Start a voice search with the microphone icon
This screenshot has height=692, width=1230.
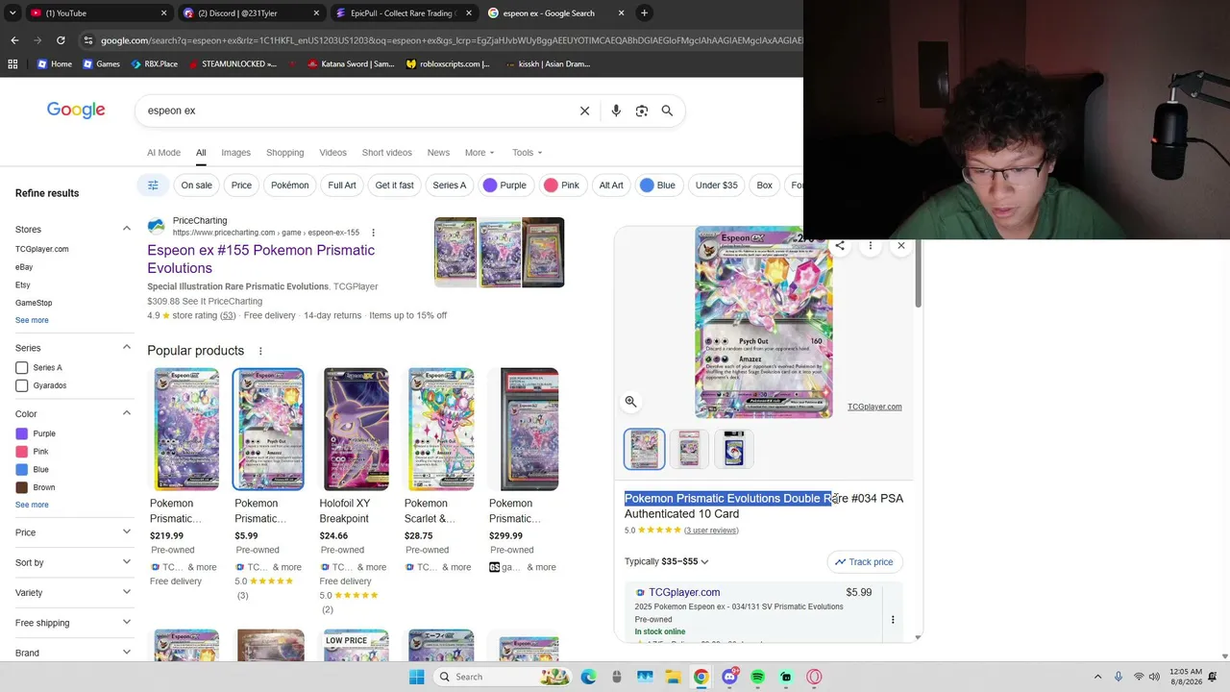616,111
